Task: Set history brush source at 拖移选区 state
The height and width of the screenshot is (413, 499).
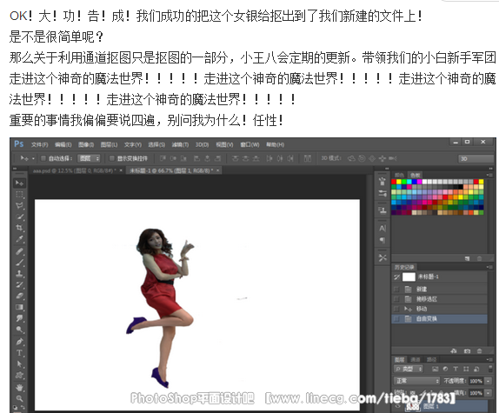Action: click(396, 299)
